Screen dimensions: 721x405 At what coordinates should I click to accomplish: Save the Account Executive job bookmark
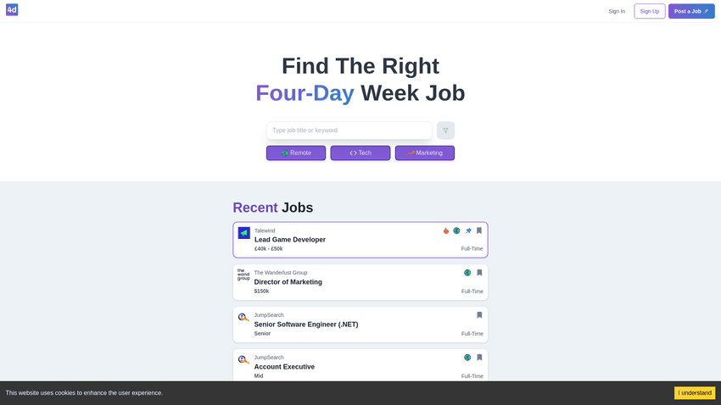pos(479,358)
